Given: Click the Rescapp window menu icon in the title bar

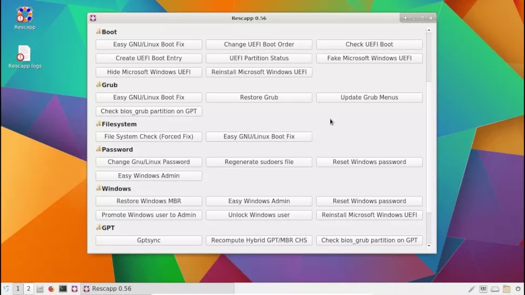Looking at the screenshot, I should [93, 18].
